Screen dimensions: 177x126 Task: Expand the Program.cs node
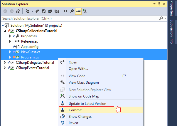coord(10,57)
